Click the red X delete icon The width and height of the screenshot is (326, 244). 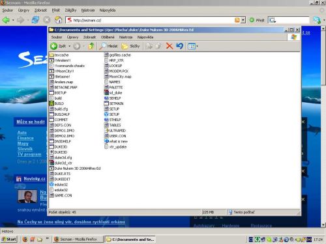tap(170, 46)
